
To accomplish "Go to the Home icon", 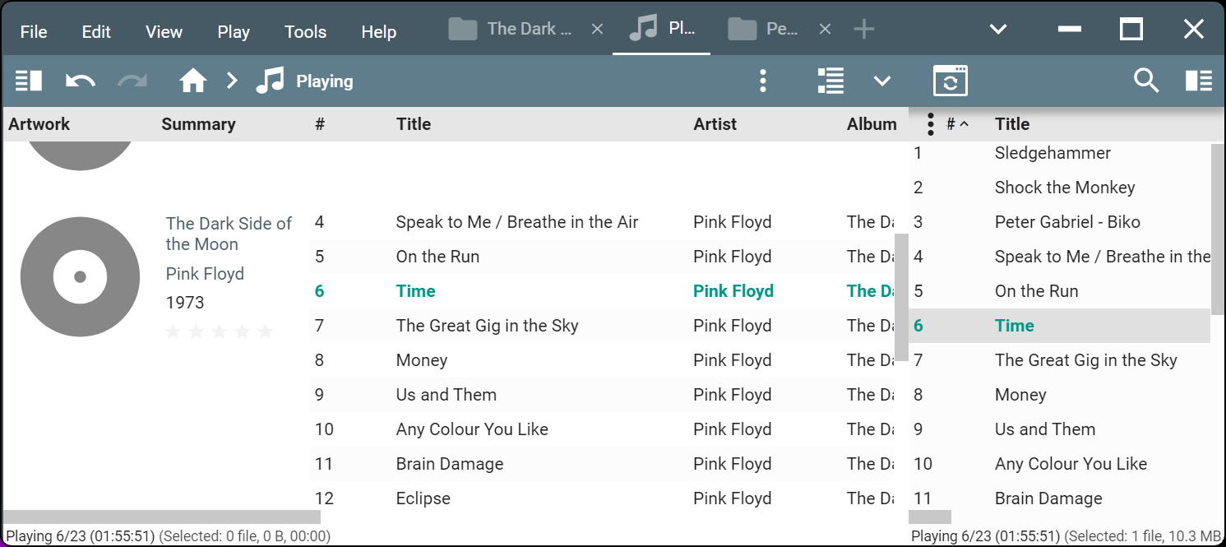I will click(x=193, y=81).
